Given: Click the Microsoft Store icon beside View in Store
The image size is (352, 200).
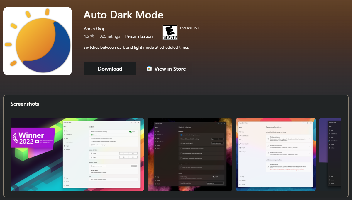Looking at the screenshot, I should tap(149, 69).
